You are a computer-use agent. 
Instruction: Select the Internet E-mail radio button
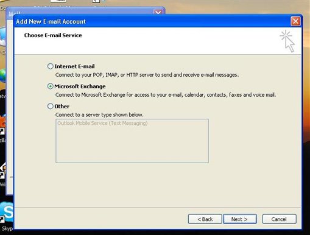tap(50, 66)
